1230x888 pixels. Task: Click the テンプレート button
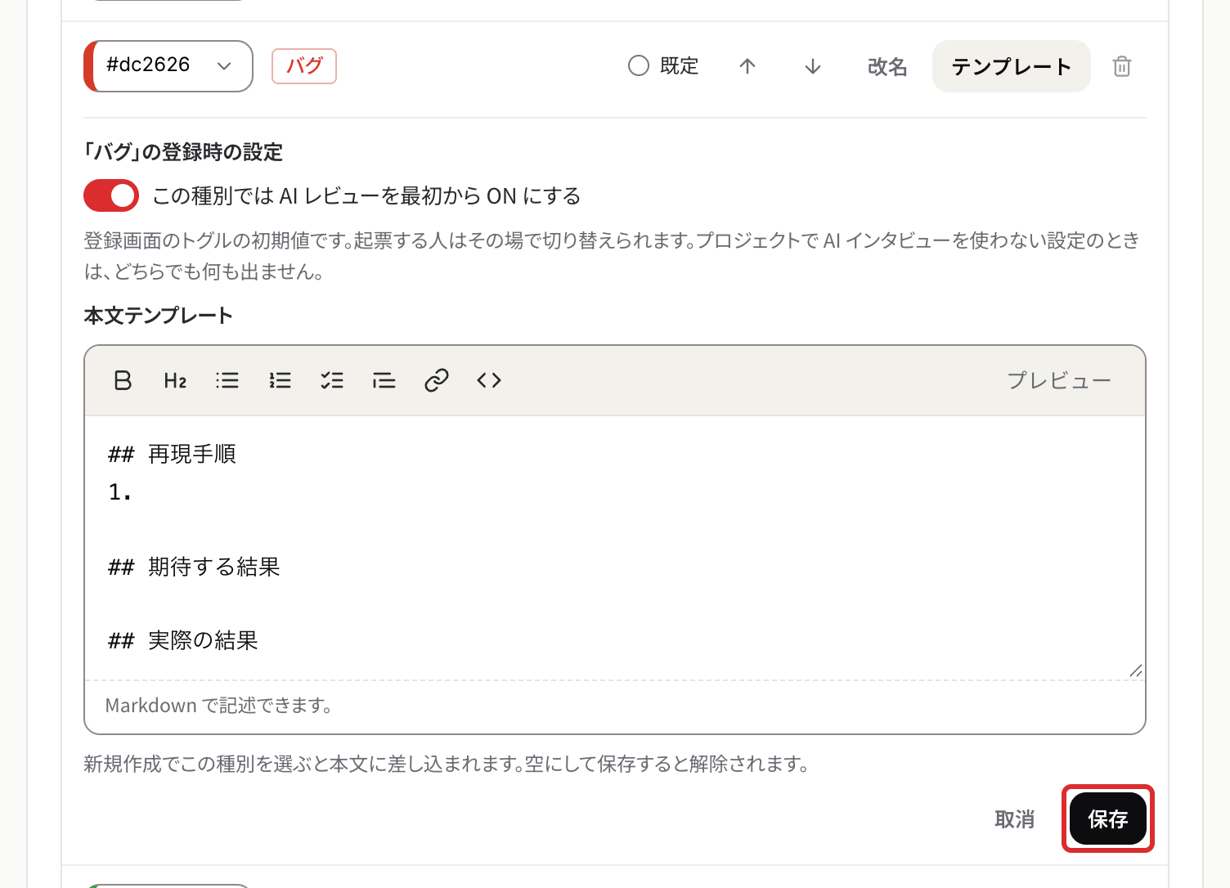pyautogui.click(x=1012, y=66)
